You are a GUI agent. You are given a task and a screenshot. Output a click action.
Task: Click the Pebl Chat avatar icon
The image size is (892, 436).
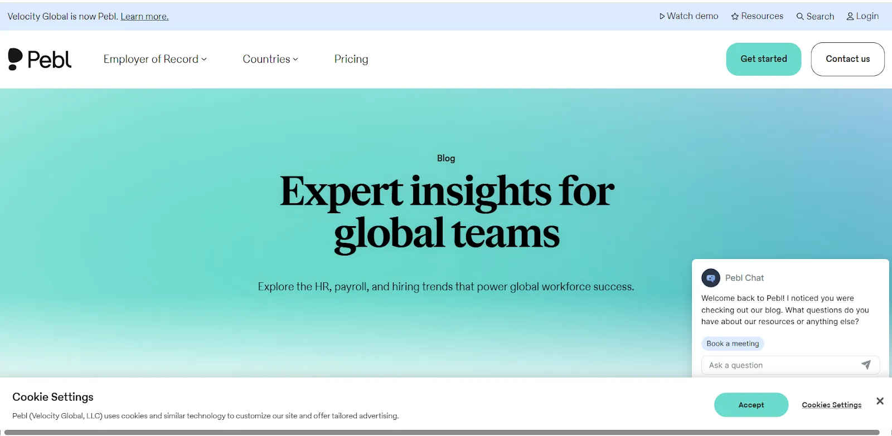(x=711, y=278)
